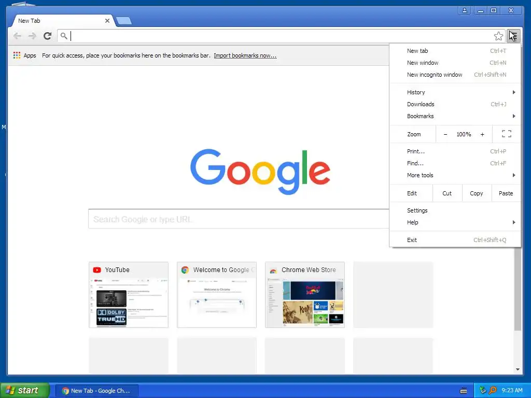Click Cut in the Edit row
This screenshot has width=531, height=398.
[x=447, y=193]
